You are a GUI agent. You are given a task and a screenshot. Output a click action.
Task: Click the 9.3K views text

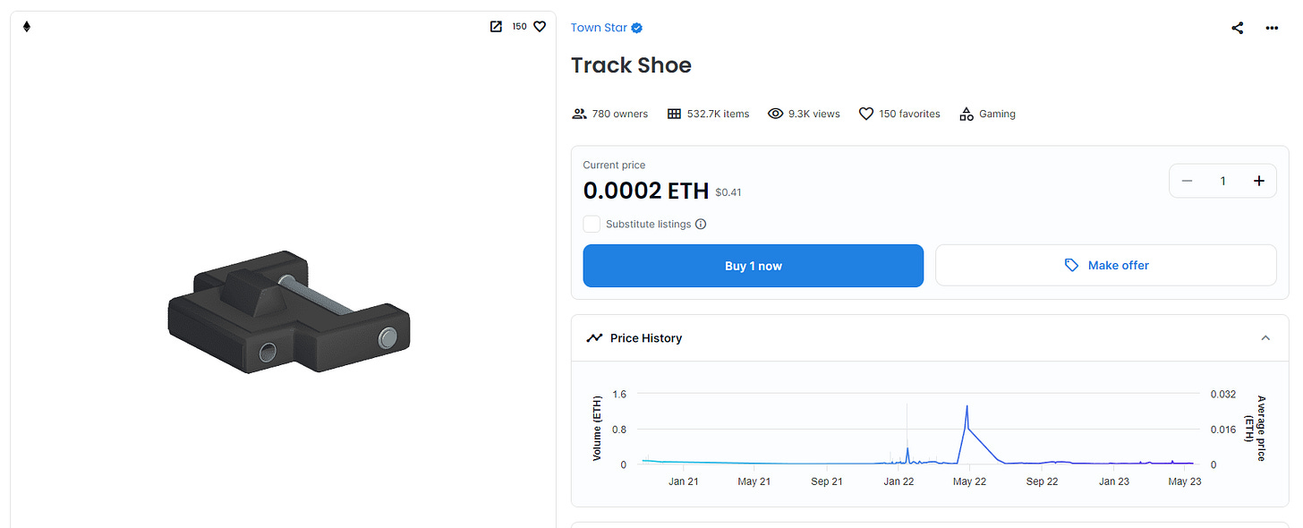813,114
